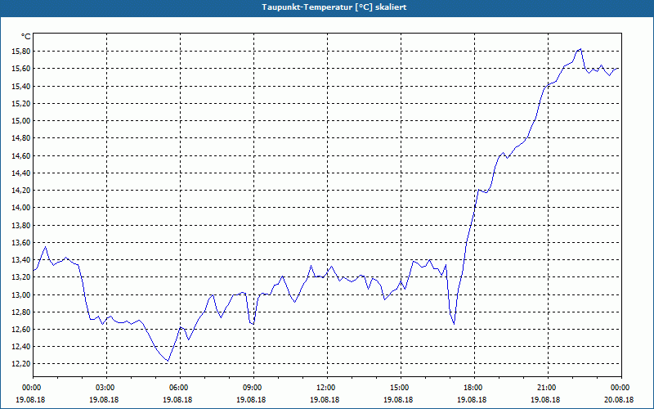Click the 18:00 time label
Screen dimensions: 654x409
click(x=474, y=387)
